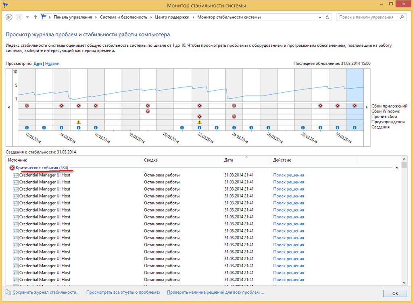The height and width of the screenshot is (303, 413).
Task: Click info icon for 26.03.2014
Action: pos(268,128)
